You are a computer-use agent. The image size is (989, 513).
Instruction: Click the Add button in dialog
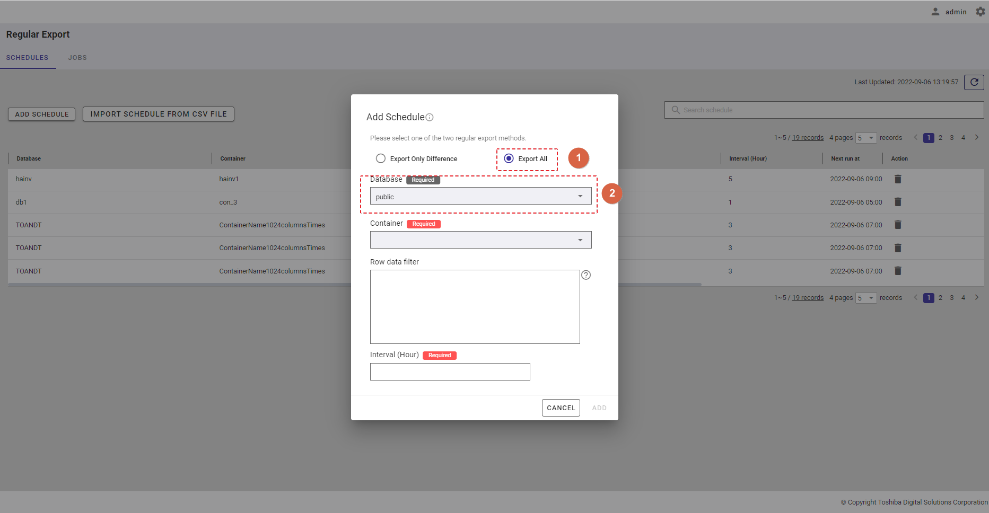(x=599, y=408)
